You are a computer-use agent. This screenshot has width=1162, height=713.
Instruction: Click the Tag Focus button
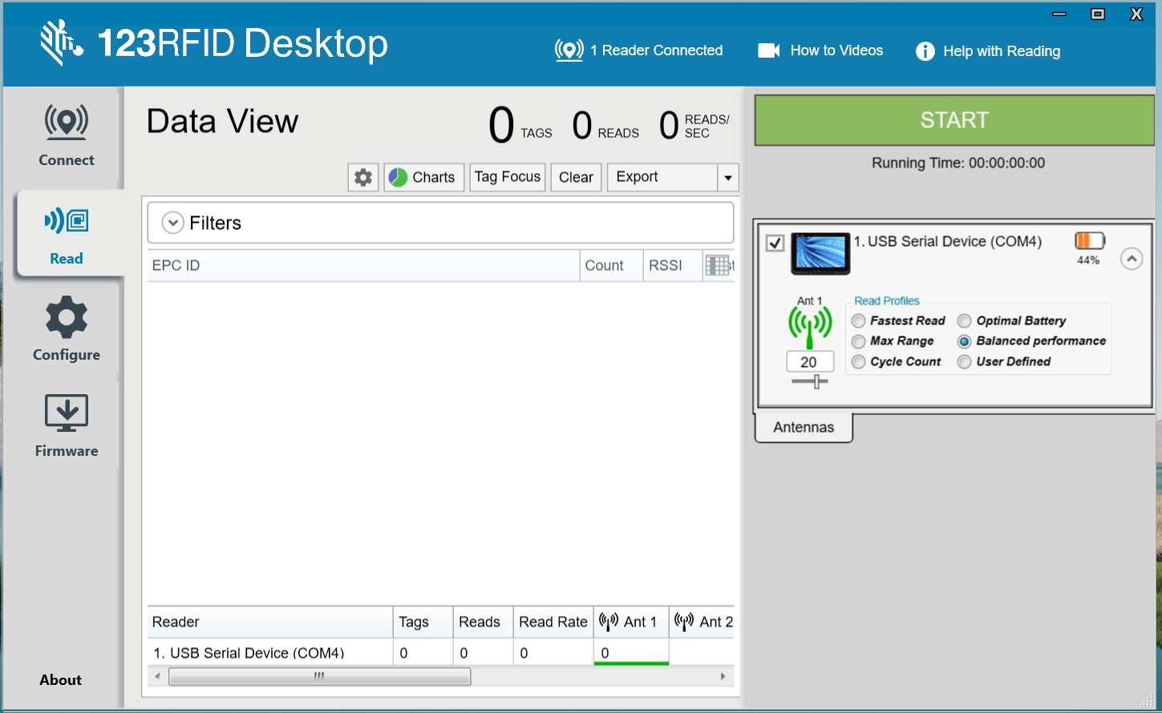508,177
